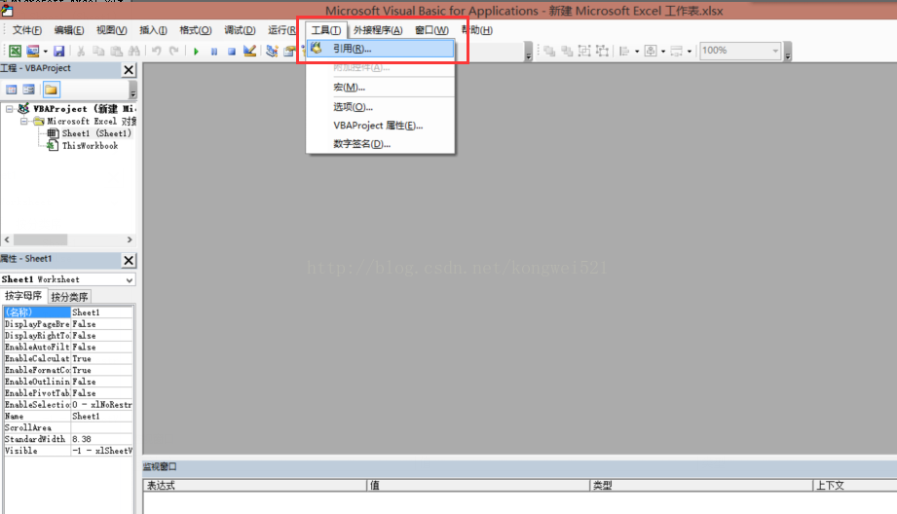897x514 pixels.
Task: Click the Insert UserForm toolbar icon
Action: [x=32, y=51]
